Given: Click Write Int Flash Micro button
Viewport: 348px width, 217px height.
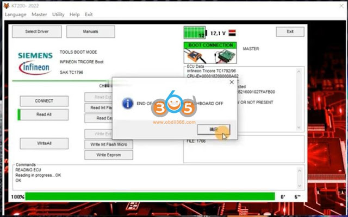Looking at the screenshot, I should click(109, 144).
